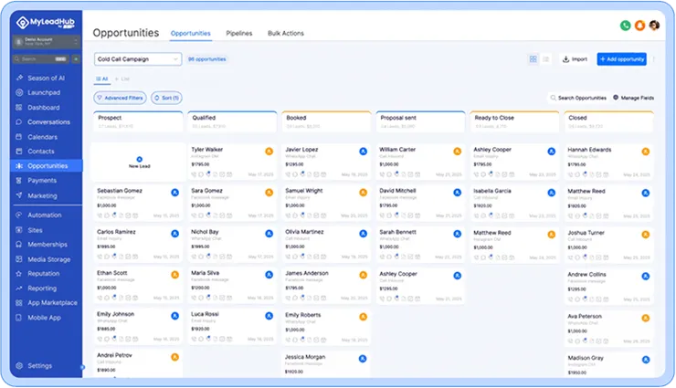676x388 pixels.
Task: Open the William Carter opportunity card
Action: click(x=420, y=162)
